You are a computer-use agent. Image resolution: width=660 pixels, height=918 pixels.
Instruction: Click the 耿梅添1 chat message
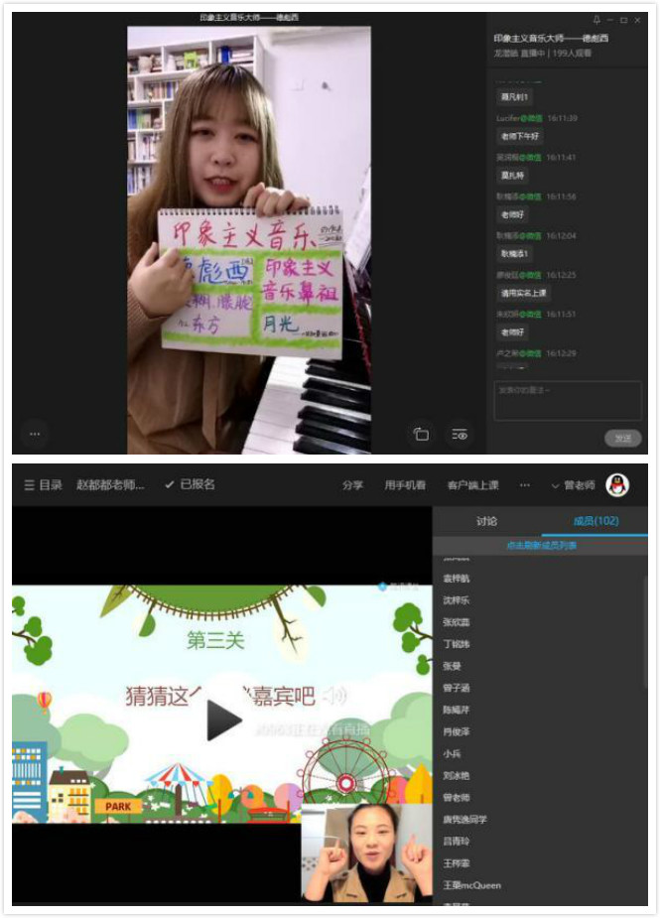click(x=514, y=253)
